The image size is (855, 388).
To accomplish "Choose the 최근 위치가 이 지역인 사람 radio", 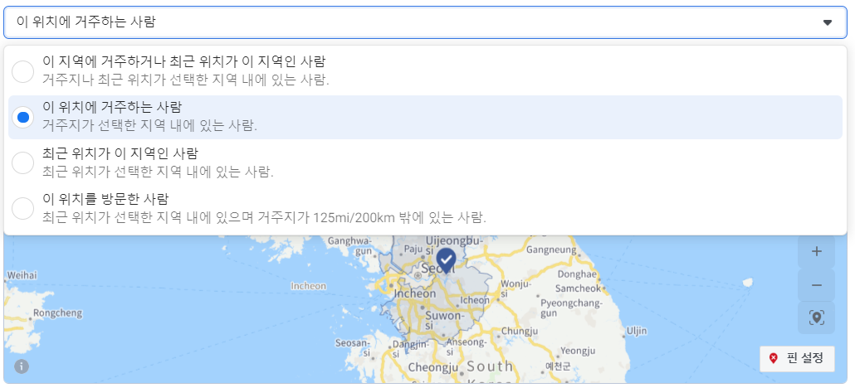I will pyautogui.click(x=23, y=162).
